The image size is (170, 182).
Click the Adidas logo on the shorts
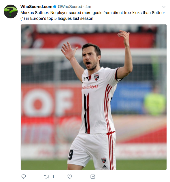[x=105, y=167]
